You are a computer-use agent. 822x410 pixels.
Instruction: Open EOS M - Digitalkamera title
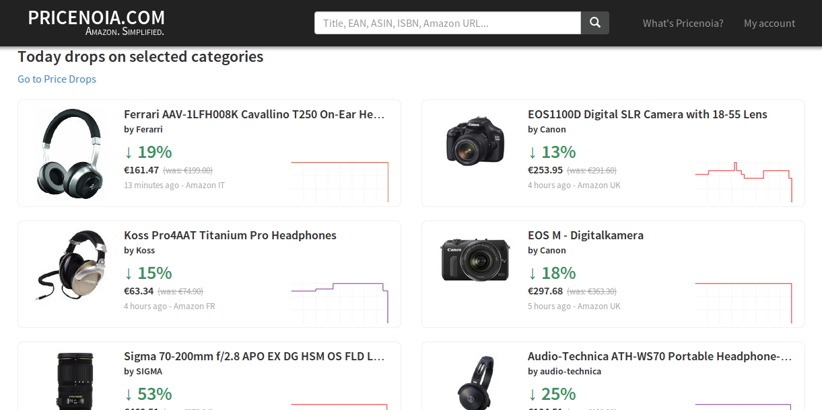(586, 235)
